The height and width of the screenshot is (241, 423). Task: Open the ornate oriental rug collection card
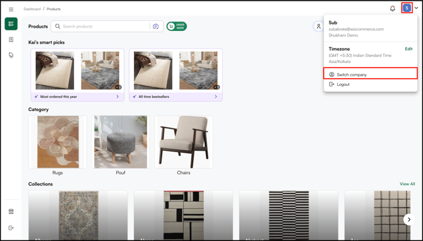click(78, 215)
